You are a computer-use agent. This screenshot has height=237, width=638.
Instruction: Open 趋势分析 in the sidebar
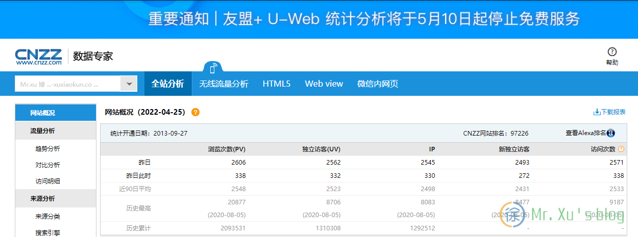coord(47,149)
